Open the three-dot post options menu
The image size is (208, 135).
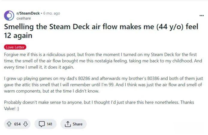click(201, 15)
